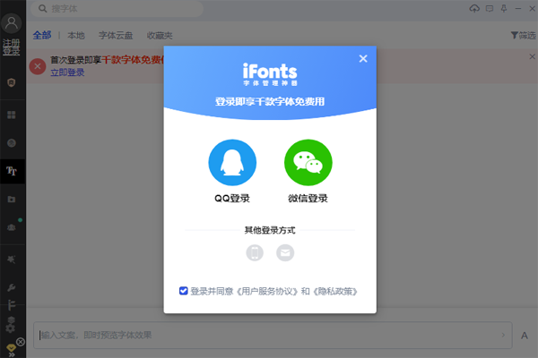Open the feedback message icon in the title bar
The height and width of the screenshot is (358, 538).
[x=490, y=9]
